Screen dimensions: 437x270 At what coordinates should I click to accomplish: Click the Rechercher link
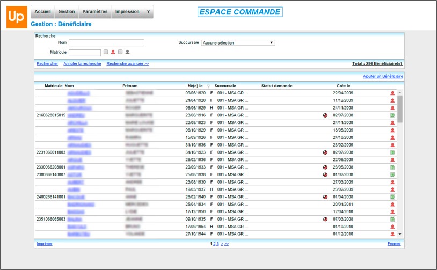pyautogui.click(x=47, y=64)
